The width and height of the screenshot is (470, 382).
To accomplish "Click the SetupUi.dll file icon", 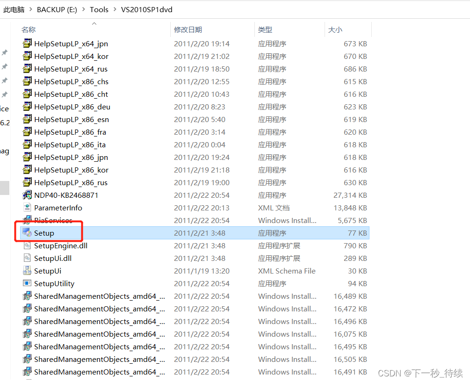I will (27, 258).
